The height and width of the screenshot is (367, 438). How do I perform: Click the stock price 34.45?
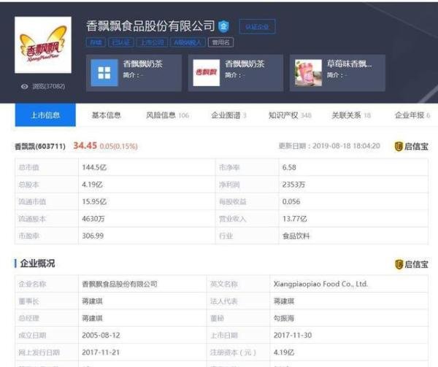click(x=85, y=146)
